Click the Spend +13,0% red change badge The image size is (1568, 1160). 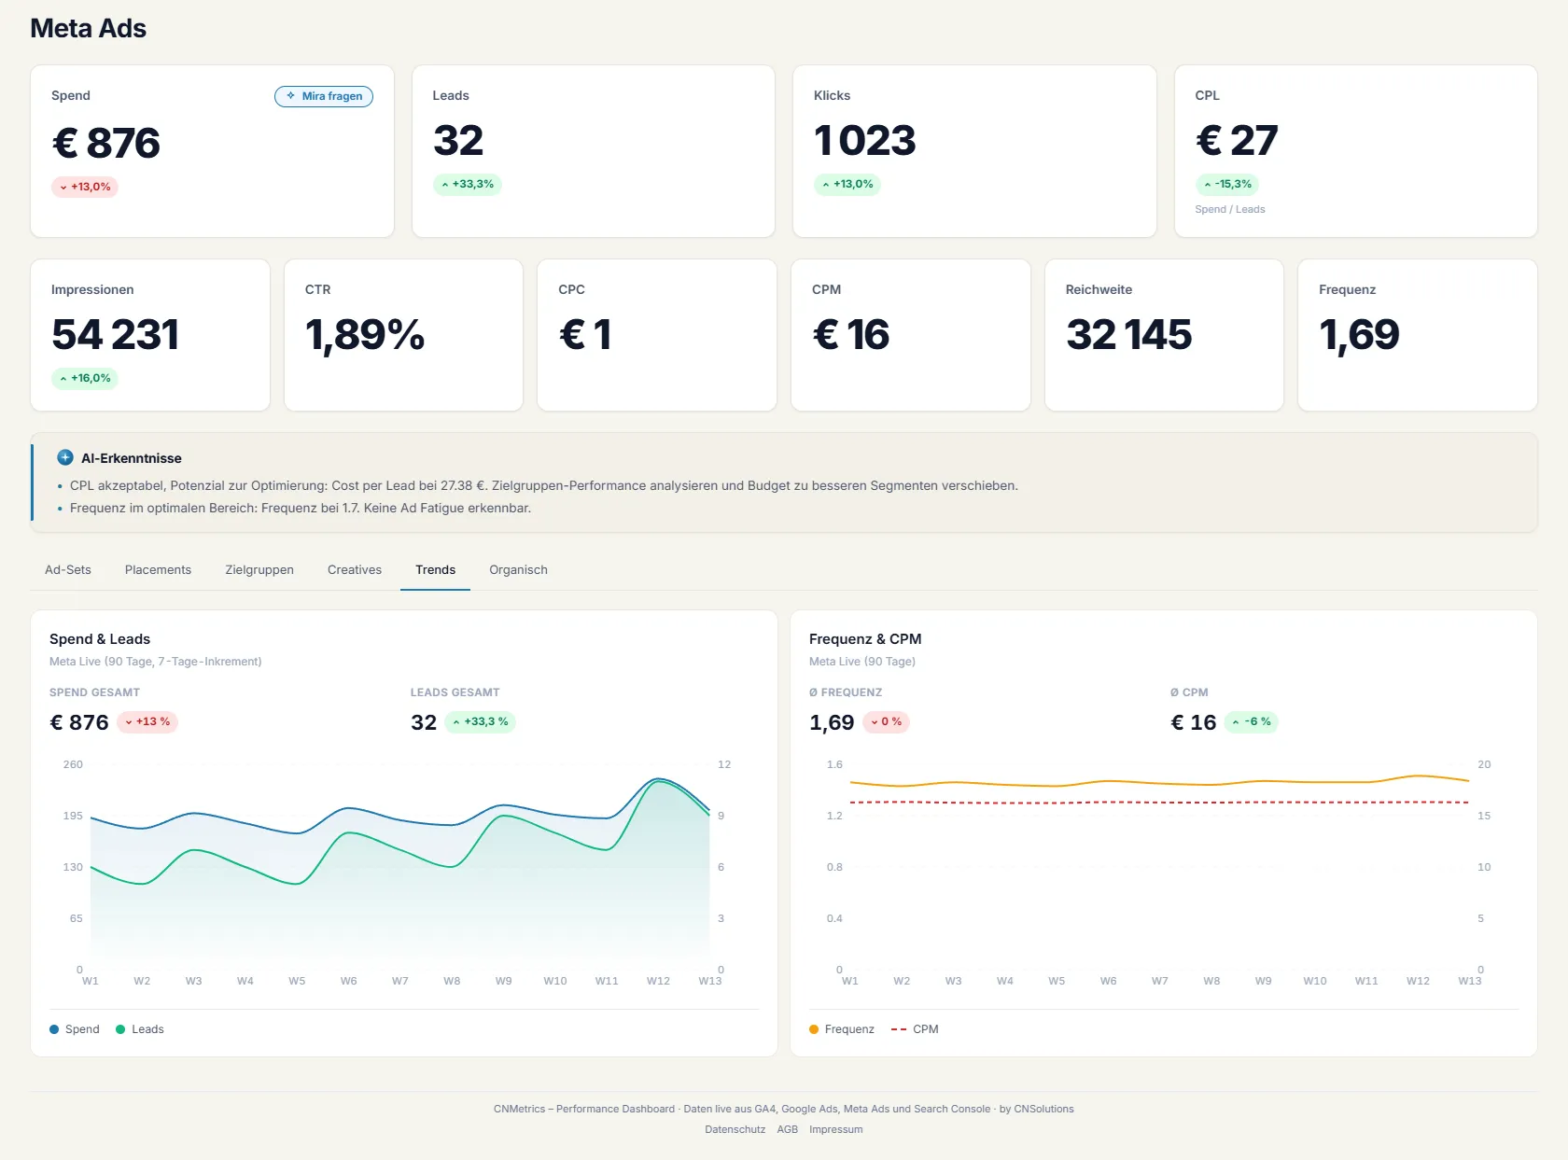(85, 187)
